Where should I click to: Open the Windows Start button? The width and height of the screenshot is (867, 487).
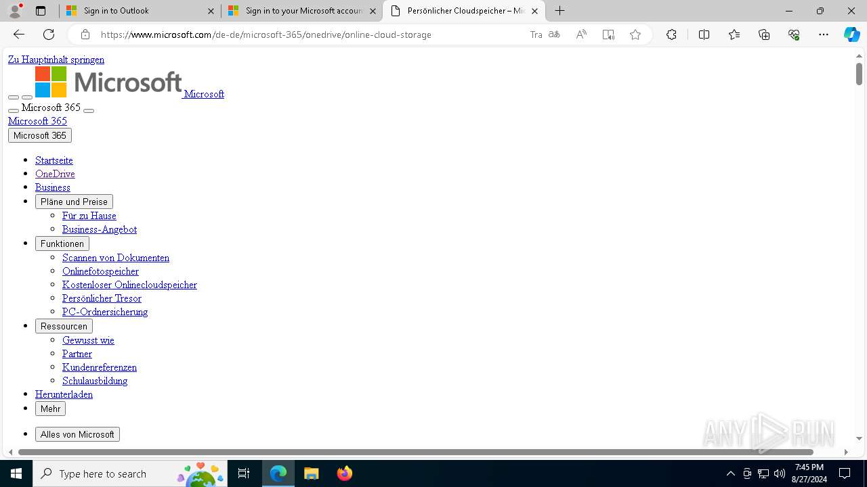point(16,473)
